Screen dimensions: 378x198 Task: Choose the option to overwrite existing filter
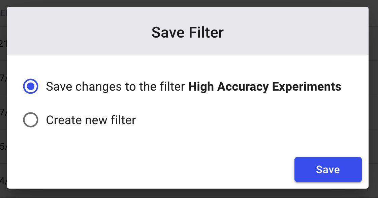tap(31, 86)
